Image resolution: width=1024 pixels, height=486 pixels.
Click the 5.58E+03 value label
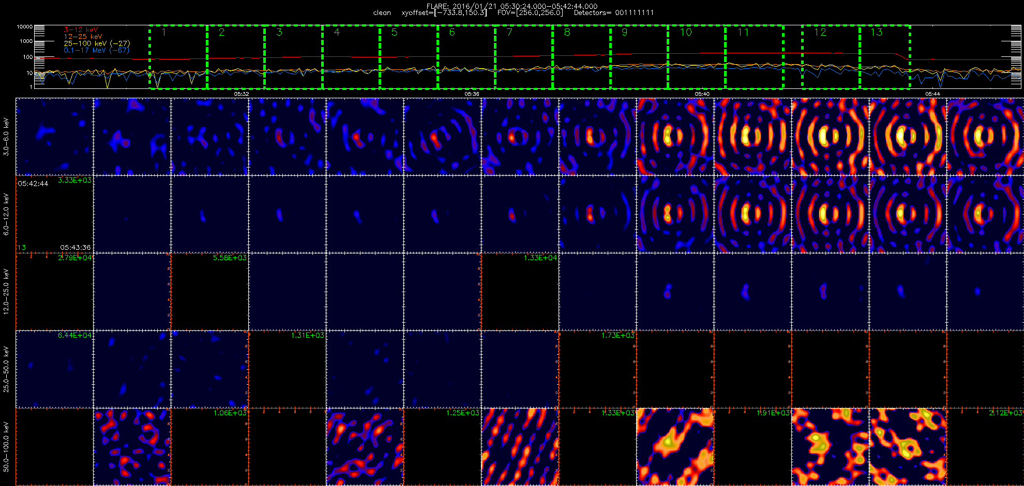[230, 257]
